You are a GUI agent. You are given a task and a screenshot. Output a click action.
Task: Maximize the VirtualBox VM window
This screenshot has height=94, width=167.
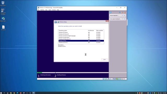coord(121,8)
